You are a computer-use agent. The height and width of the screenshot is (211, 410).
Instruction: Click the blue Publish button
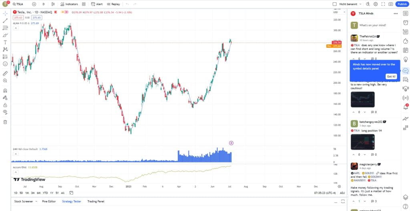pos(402,4)
